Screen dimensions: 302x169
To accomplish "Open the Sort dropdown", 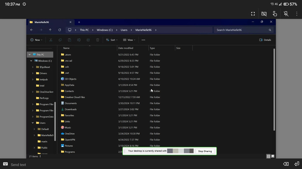I will coord(113,40).
